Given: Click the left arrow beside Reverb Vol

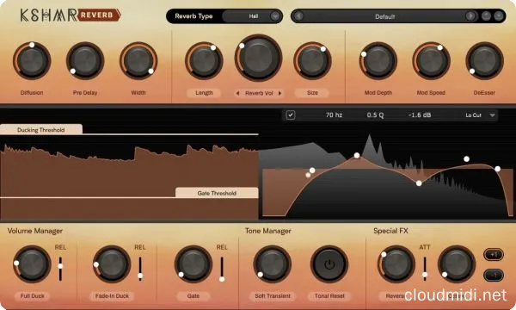Looking at the screenshot, I should (x=237, y=93).
